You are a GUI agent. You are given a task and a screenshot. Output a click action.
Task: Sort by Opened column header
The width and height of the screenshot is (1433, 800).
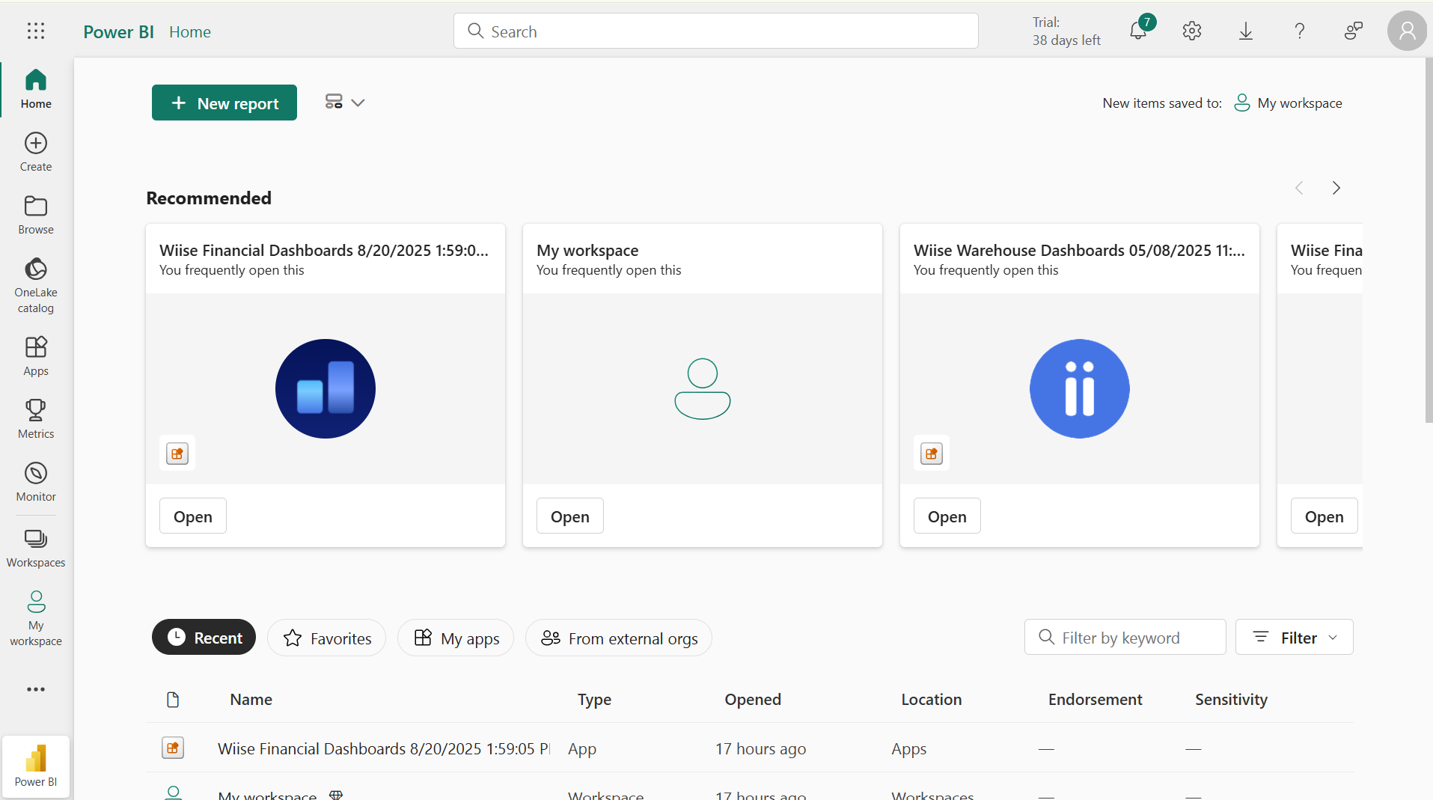click(753, 700)
